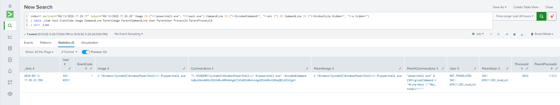
Task: Switch to the Patterns tab
Action: tap(45, 43)
